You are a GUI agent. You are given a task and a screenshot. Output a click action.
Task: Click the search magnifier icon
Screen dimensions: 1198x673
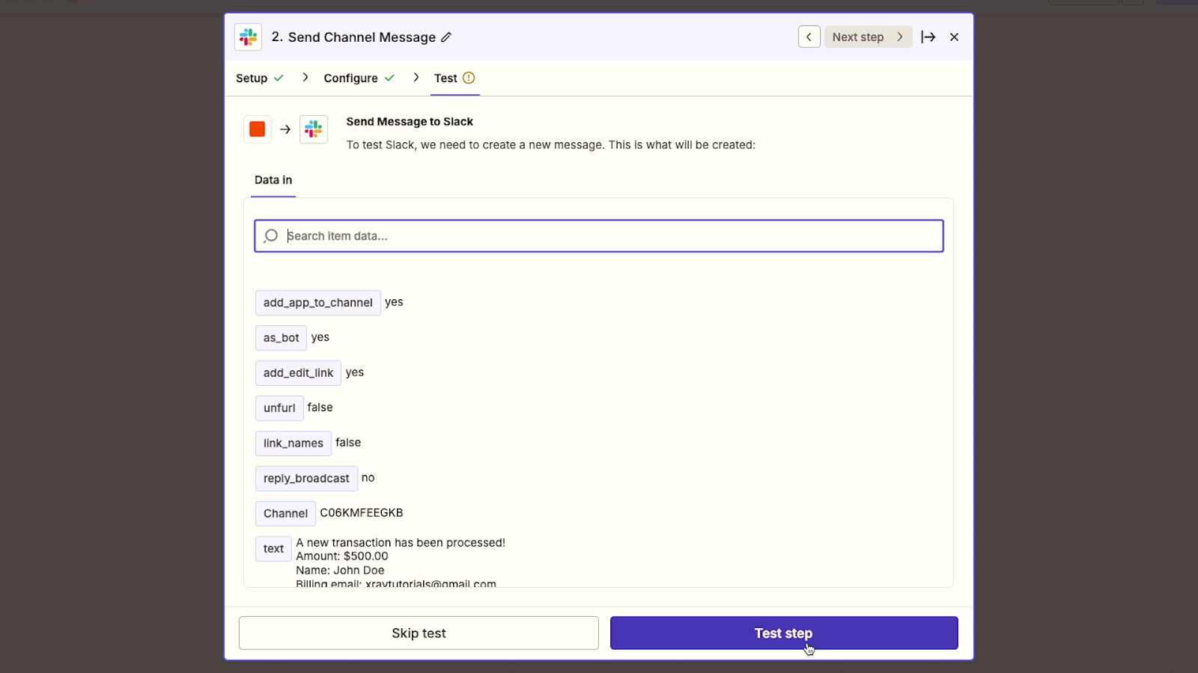click(x=271, y=236)
